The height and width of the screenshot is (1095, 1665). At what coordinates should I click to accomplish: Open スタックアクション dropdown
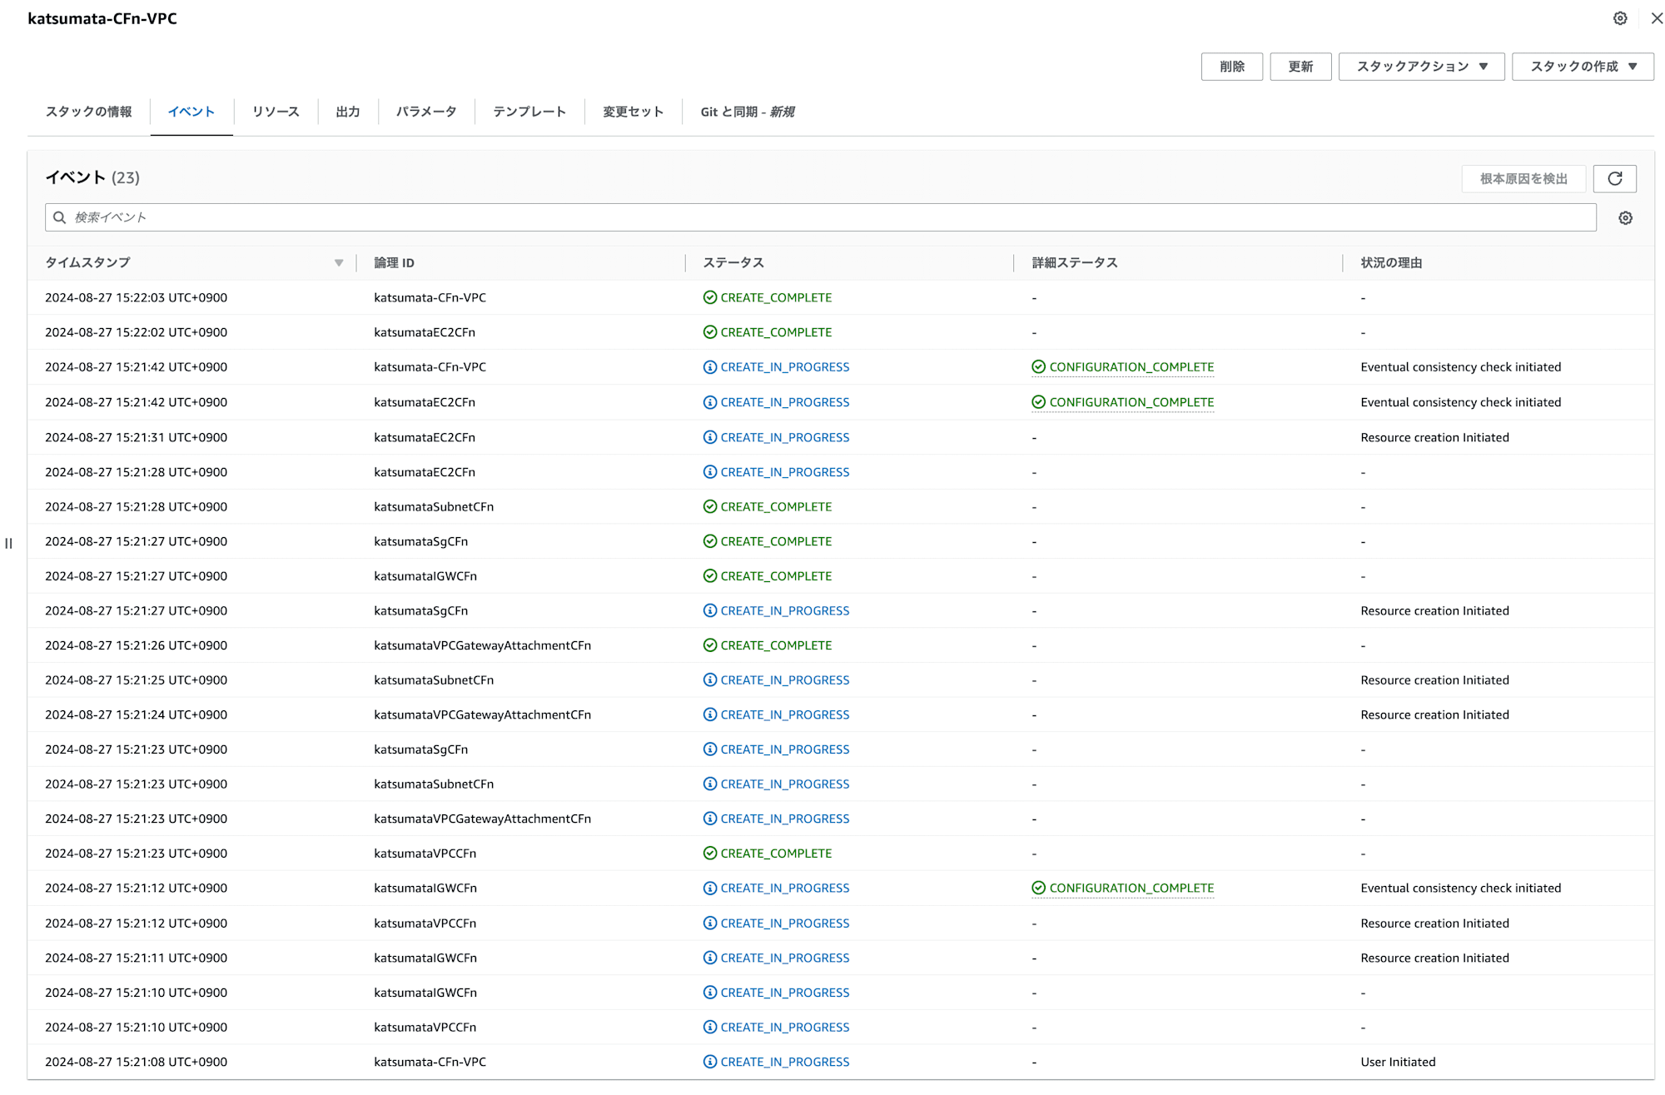pyautogui.click(x=1422, y=67)
